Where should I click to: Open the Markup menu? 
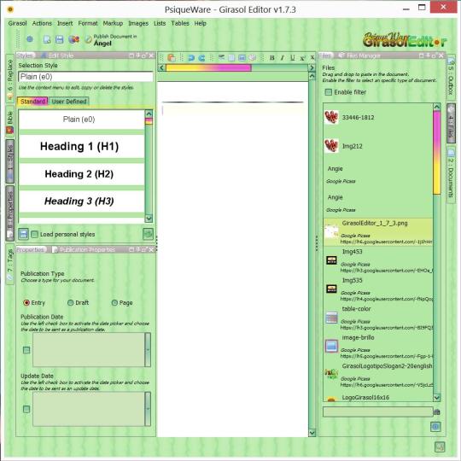[x=113, y=23]
